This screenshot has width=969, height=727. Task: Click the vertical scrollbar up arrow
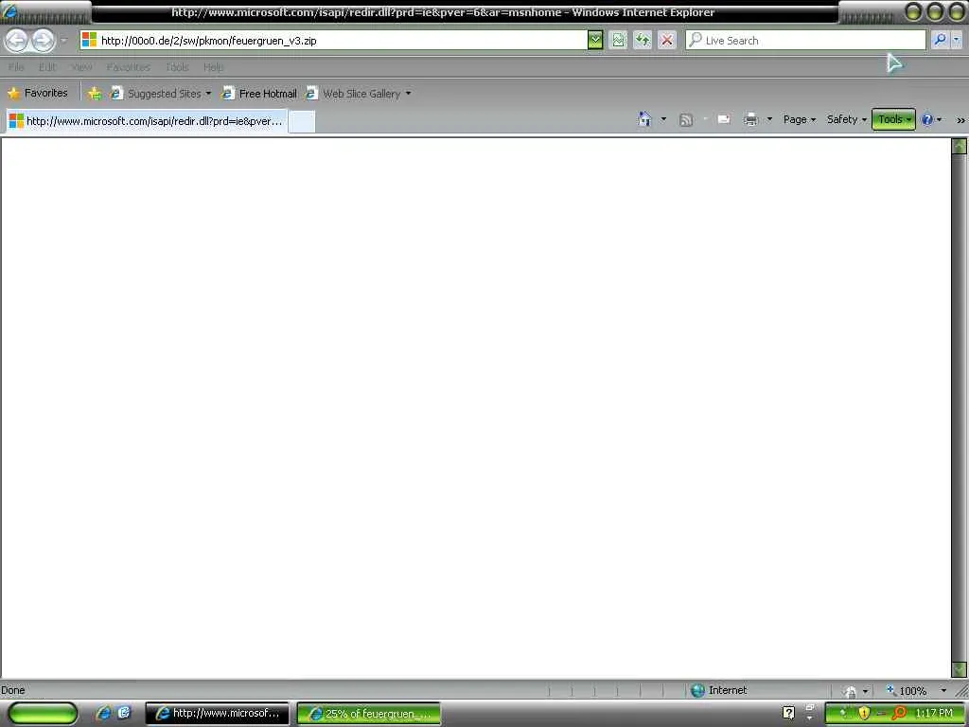tap(960, 147)
